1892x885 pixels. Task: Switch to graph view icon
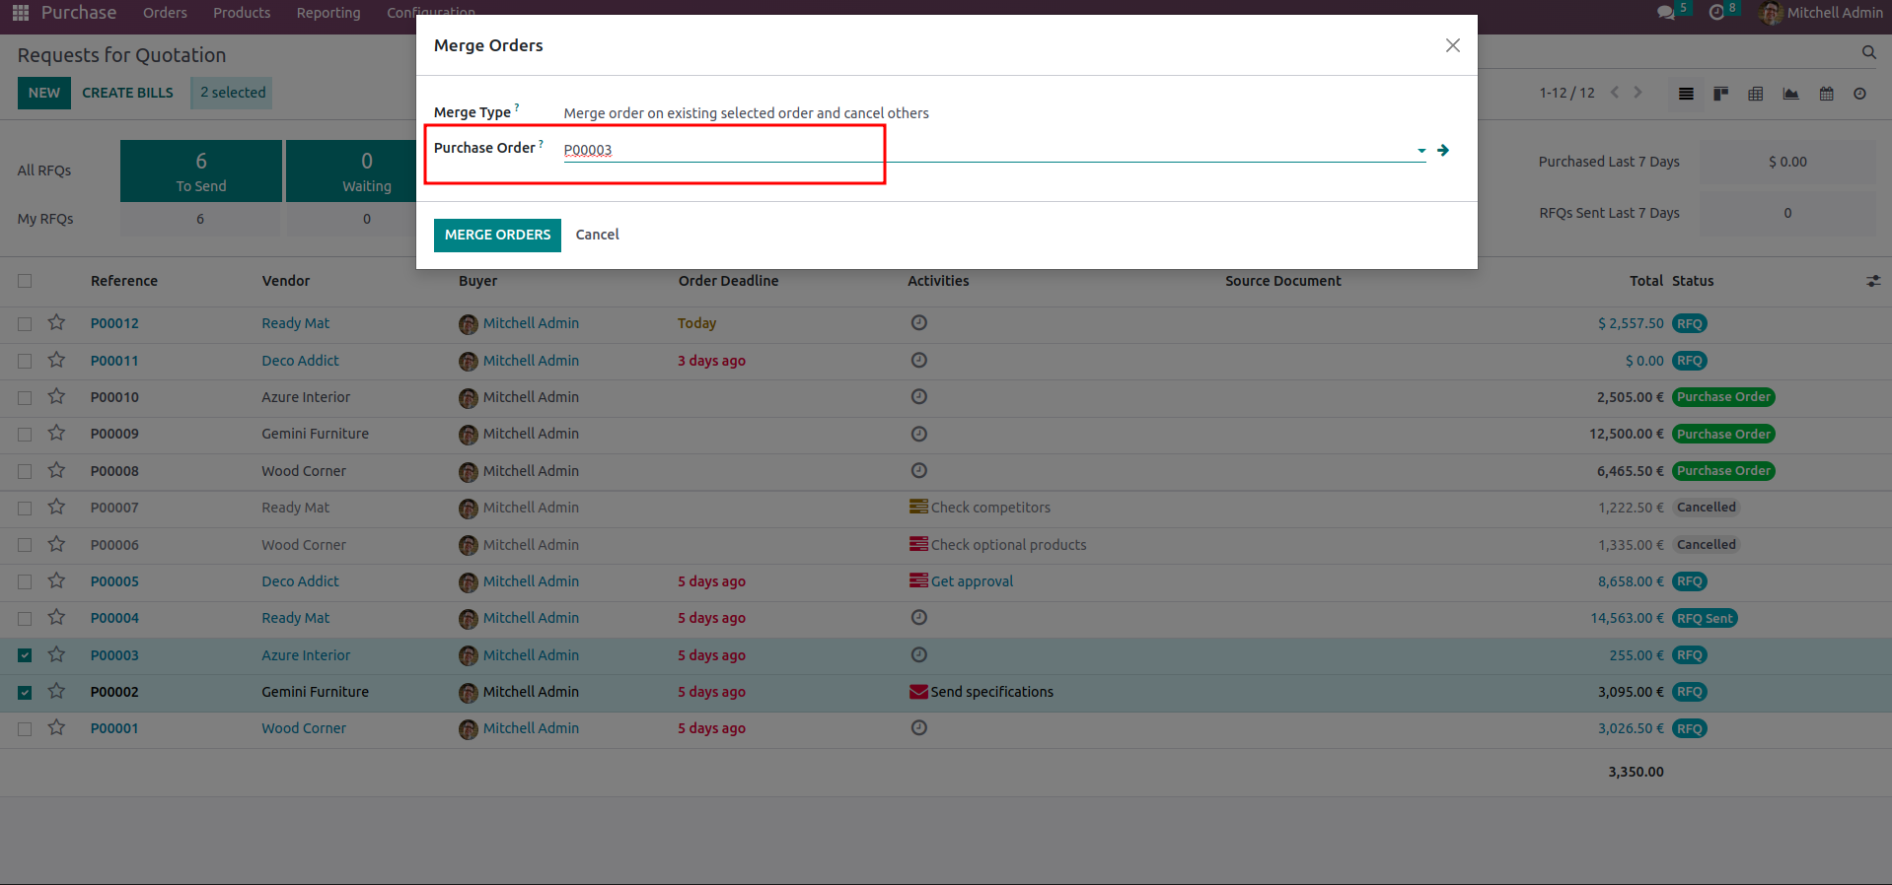tap(1790, 94)
